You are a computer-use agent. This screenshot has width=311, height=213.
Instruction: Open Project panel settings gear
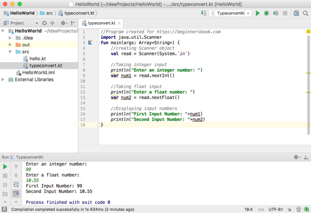click(63, 23)
